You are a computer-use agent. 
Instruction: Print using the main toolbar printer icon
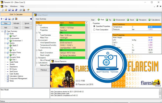click(x=20, y=10)
